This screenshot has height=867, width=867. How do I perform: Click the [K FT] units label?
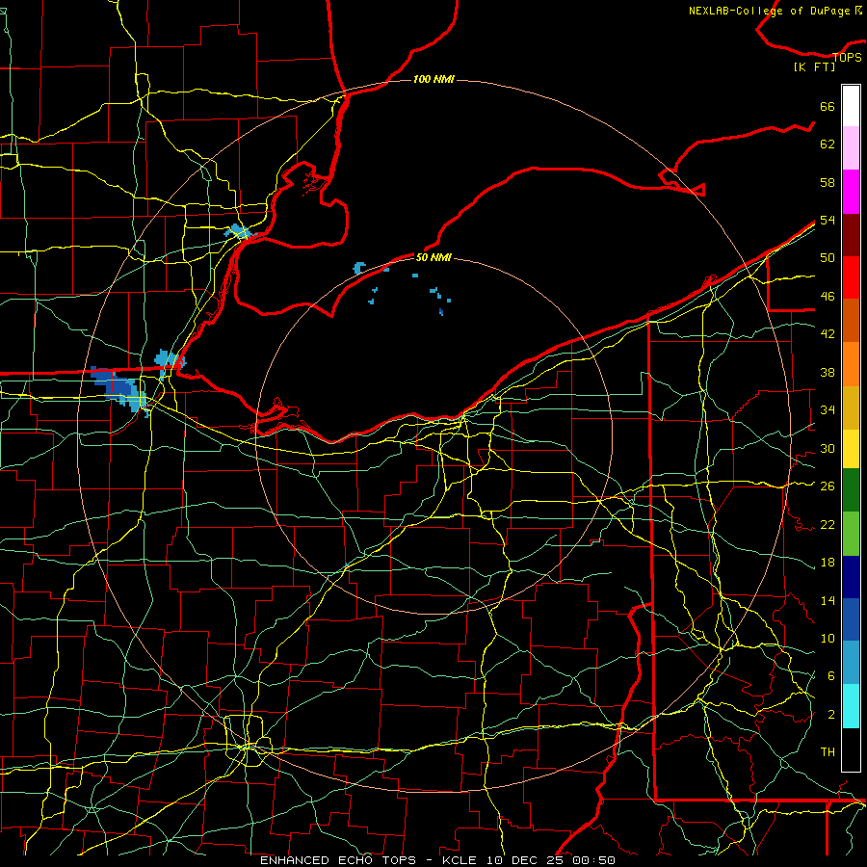click(x=814, y=66)
